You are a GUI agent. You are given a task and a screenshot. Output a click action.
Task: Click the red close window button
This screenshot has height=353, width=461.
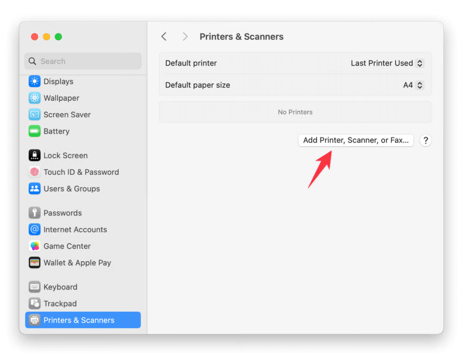click(35, 37)
